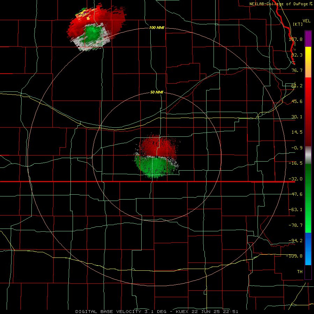Click the 50 NMI range ring label
The height and width of the screenshot is (314, 314).
(157, 92)
